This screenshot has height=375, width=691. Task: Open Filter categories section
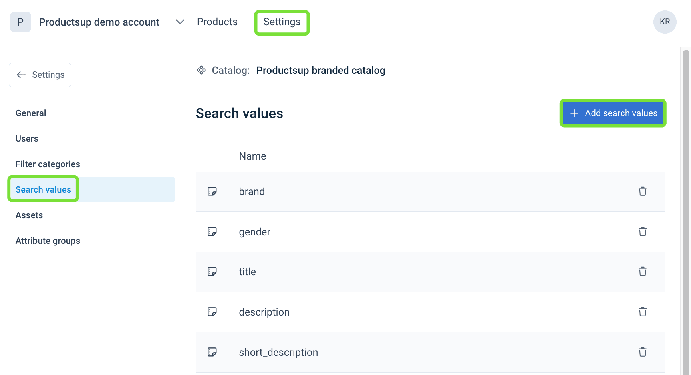pyautogui.click(x=48, y=164)
